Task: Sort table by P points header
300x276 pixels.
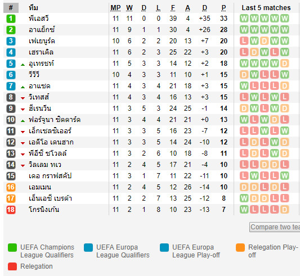Action: pos(223,8)
